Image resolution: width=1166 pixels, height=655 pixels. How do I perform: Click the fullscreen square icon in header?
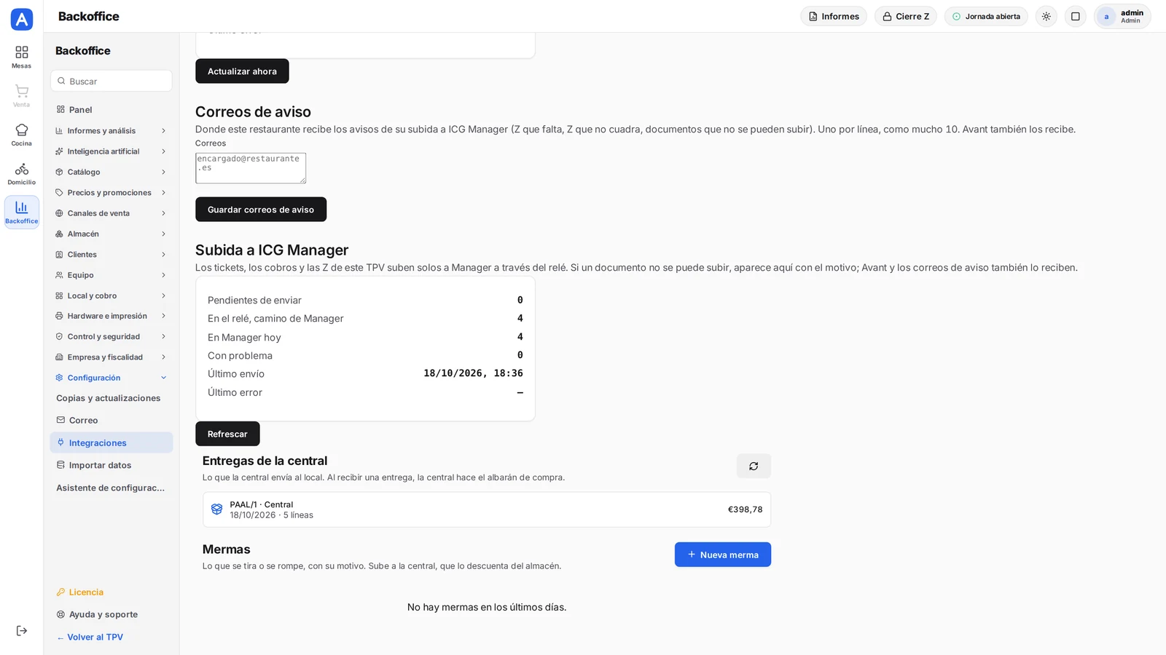coord(1075,16)
